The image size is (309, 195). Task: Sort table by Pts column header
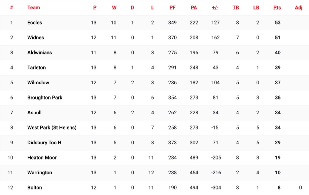pos(277,8)
